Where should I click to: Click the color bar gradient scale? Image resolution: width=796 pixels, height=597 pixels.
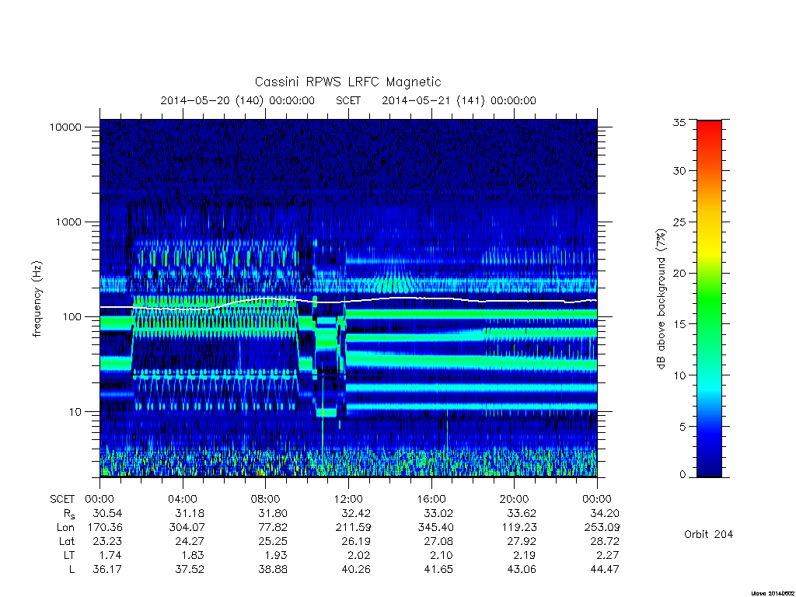tap(709, 298)
